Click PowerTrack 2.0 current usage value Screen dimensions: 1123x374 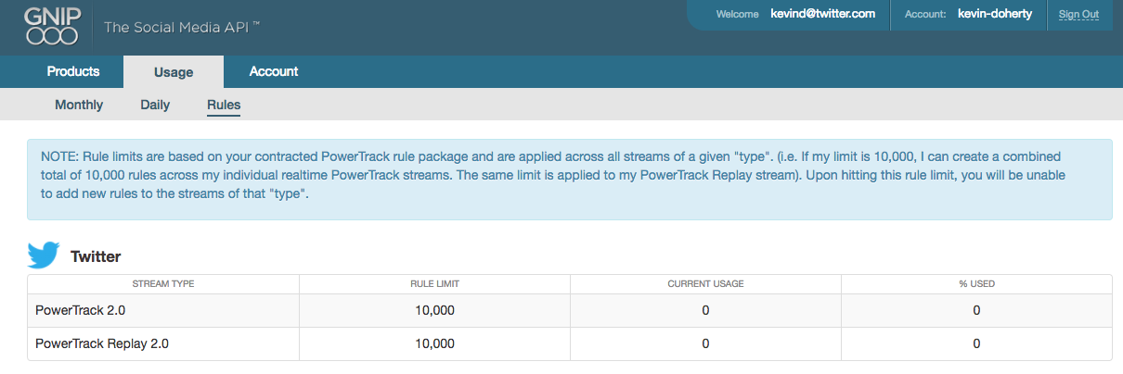[705, 310]
